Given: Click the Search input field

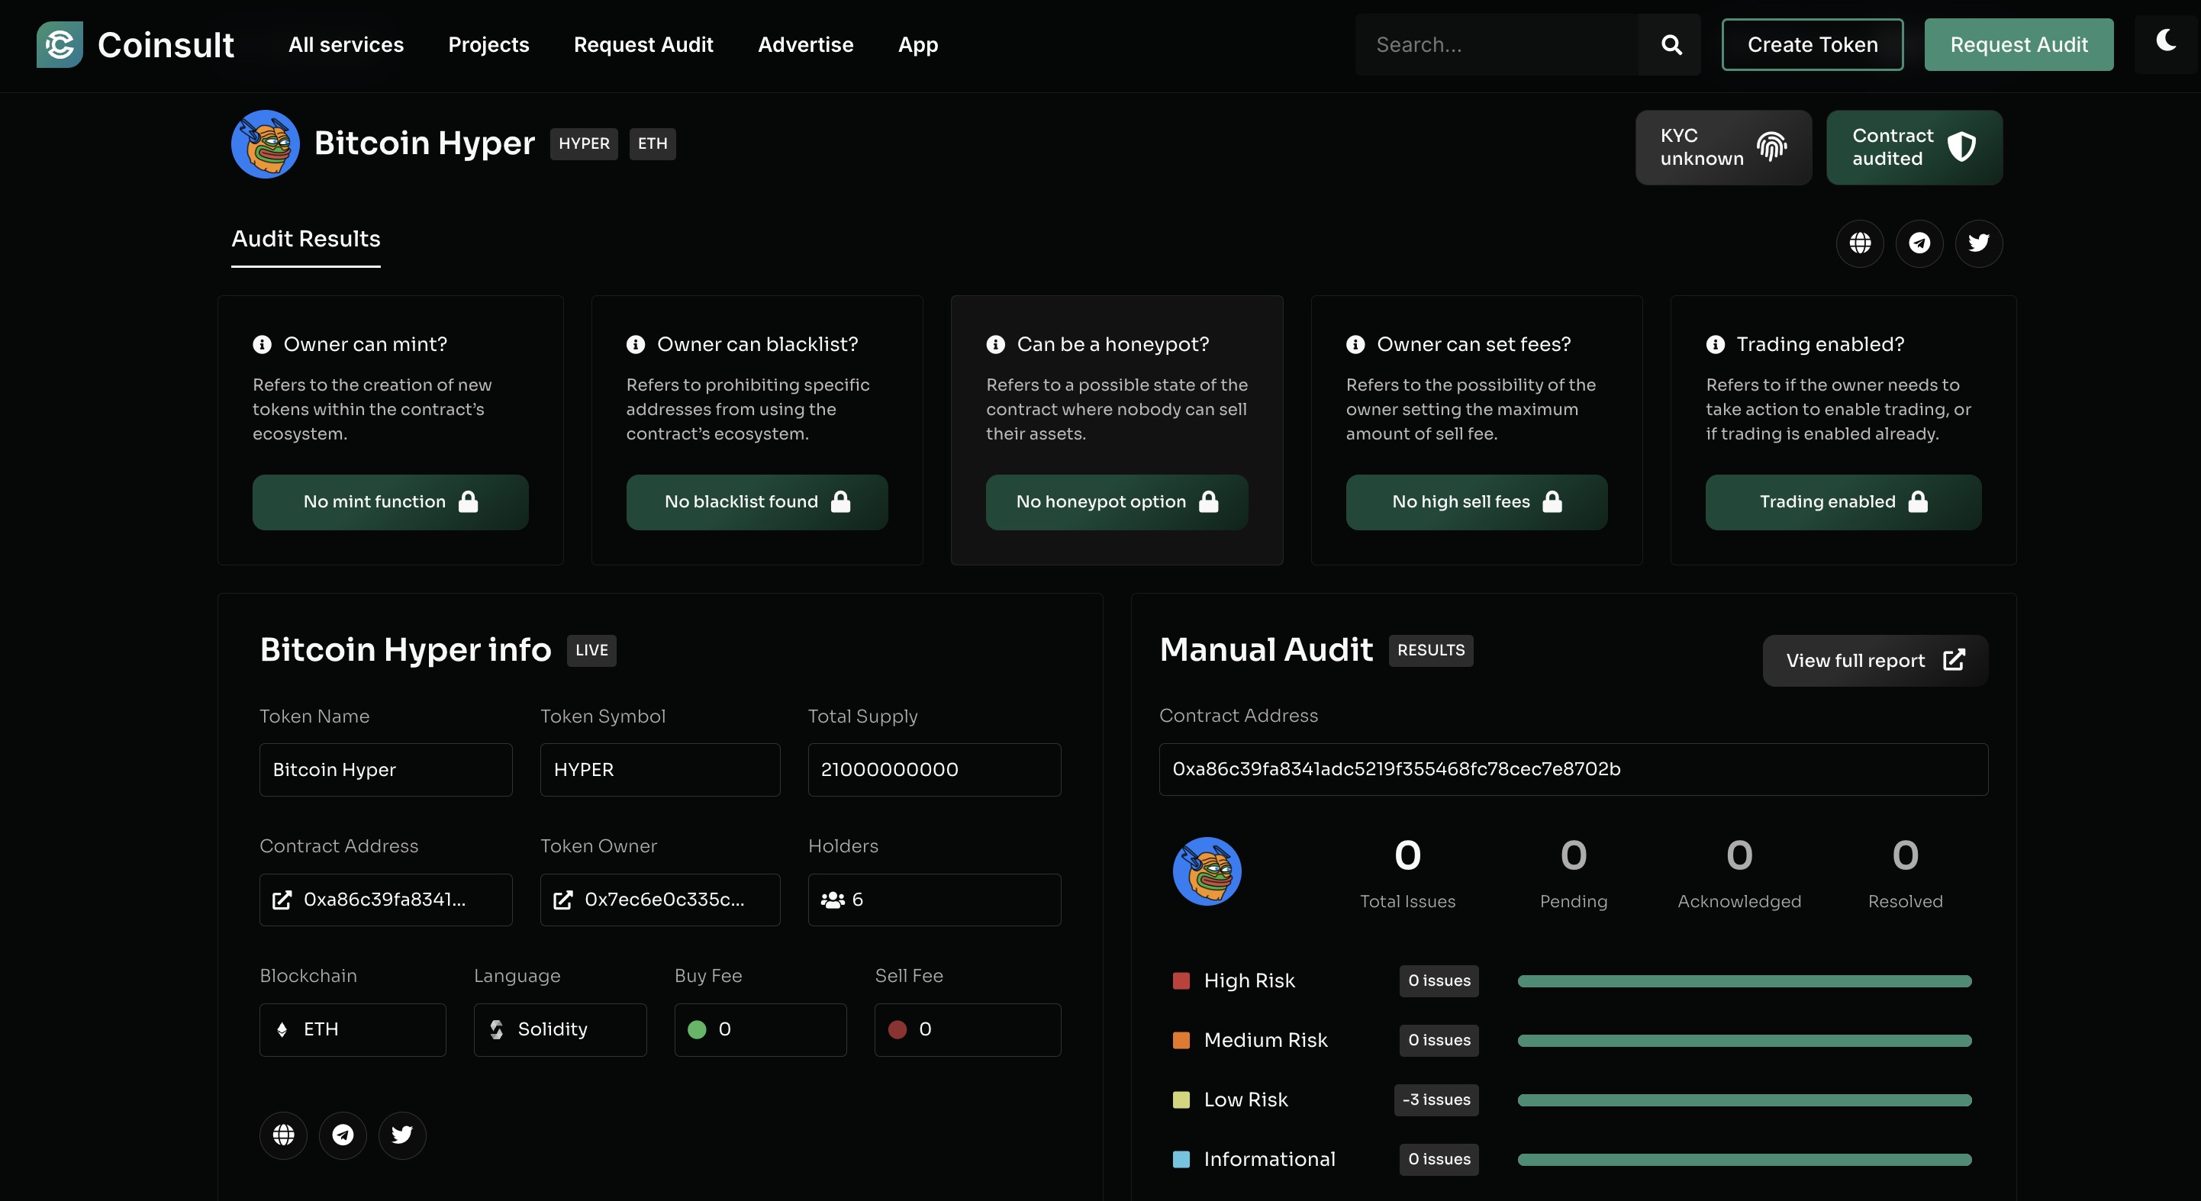Looking at the screenshot, I should [x=1497, y=44].
